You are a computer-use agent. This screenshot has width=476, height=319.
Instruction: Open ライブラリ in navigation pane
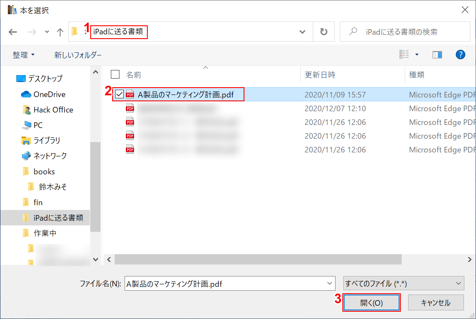47,140
